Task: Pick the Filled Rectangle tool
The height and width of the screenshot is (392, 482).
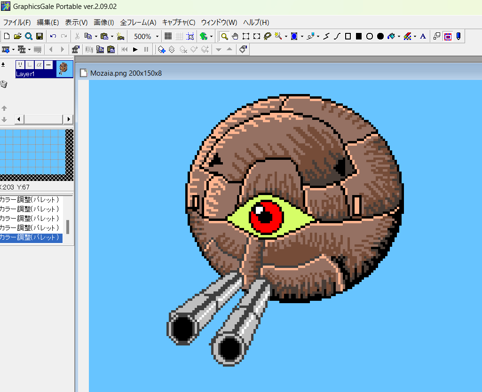Action: (x=359, y=36)
